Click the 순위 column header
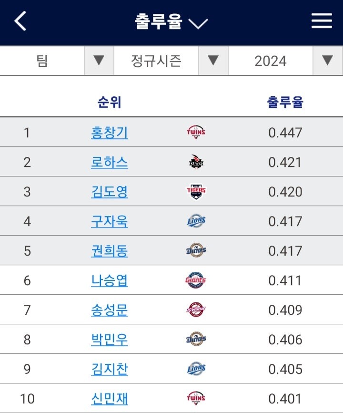Viewport: 343px width, 413px height. [110, 102]
